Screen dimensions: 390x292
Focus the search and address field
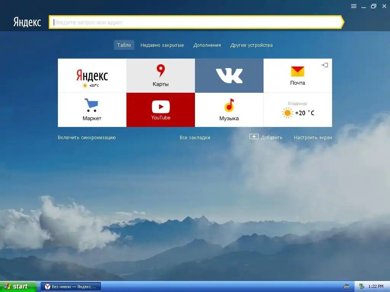[196, 22]
